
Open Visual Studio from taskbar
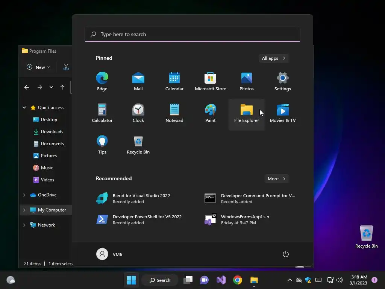point(221,280)
